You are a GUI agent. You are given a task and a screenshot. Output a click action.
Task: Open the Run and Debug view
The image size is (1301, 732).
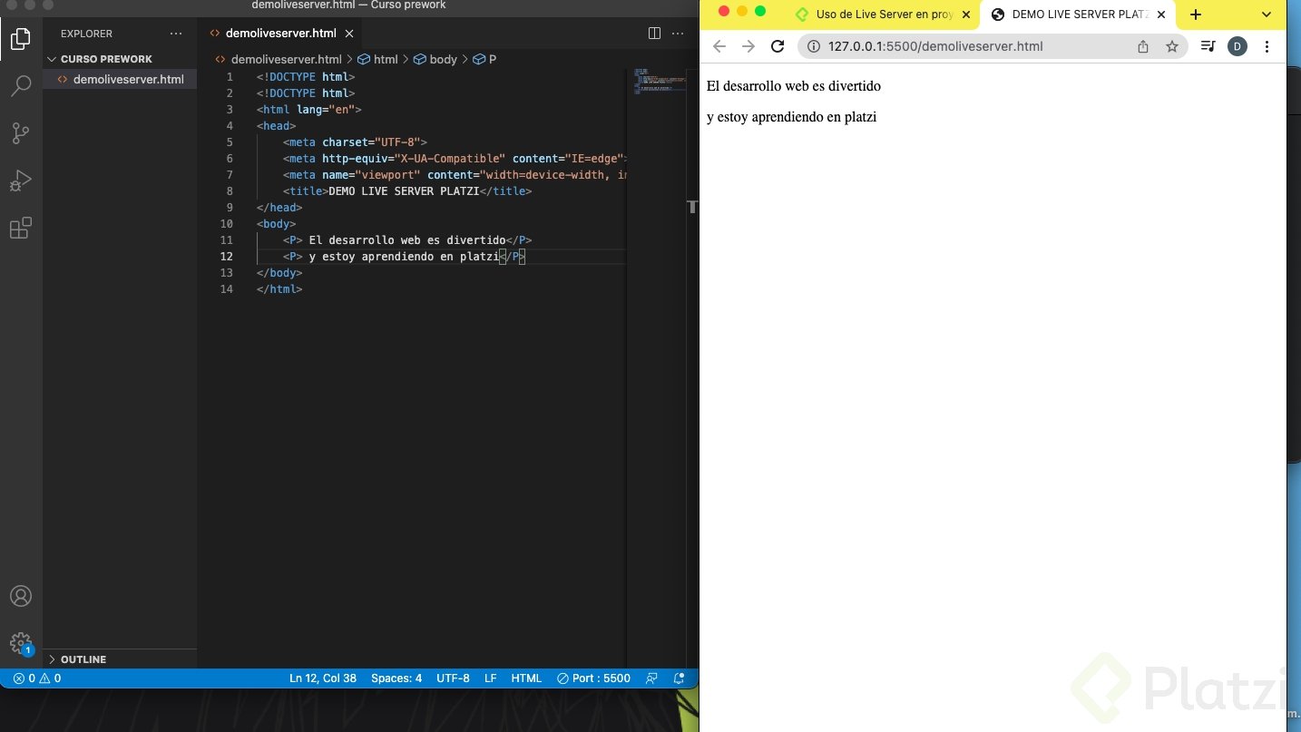point(20,181)
